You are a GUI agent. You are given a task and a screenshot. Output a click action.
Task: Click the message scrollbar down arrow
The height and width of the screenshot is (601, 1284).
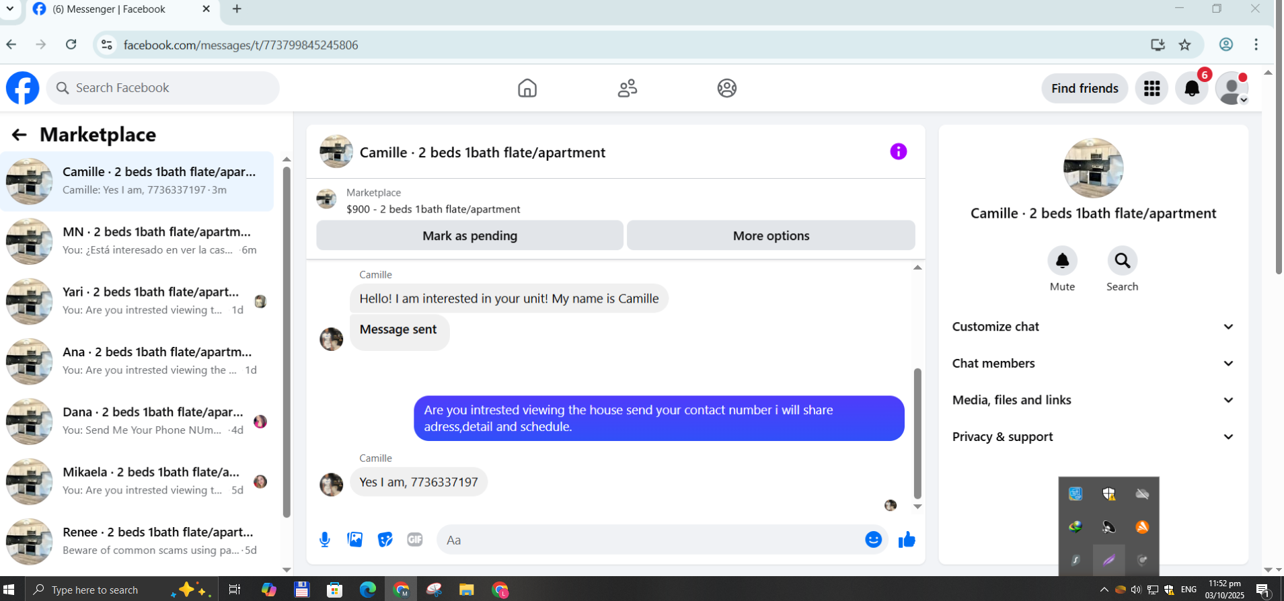(917, 507)
